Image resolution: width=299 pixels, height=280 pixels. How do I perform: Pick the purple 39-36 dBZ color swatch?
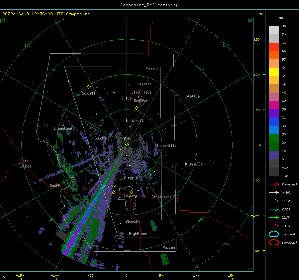[274, 114]
